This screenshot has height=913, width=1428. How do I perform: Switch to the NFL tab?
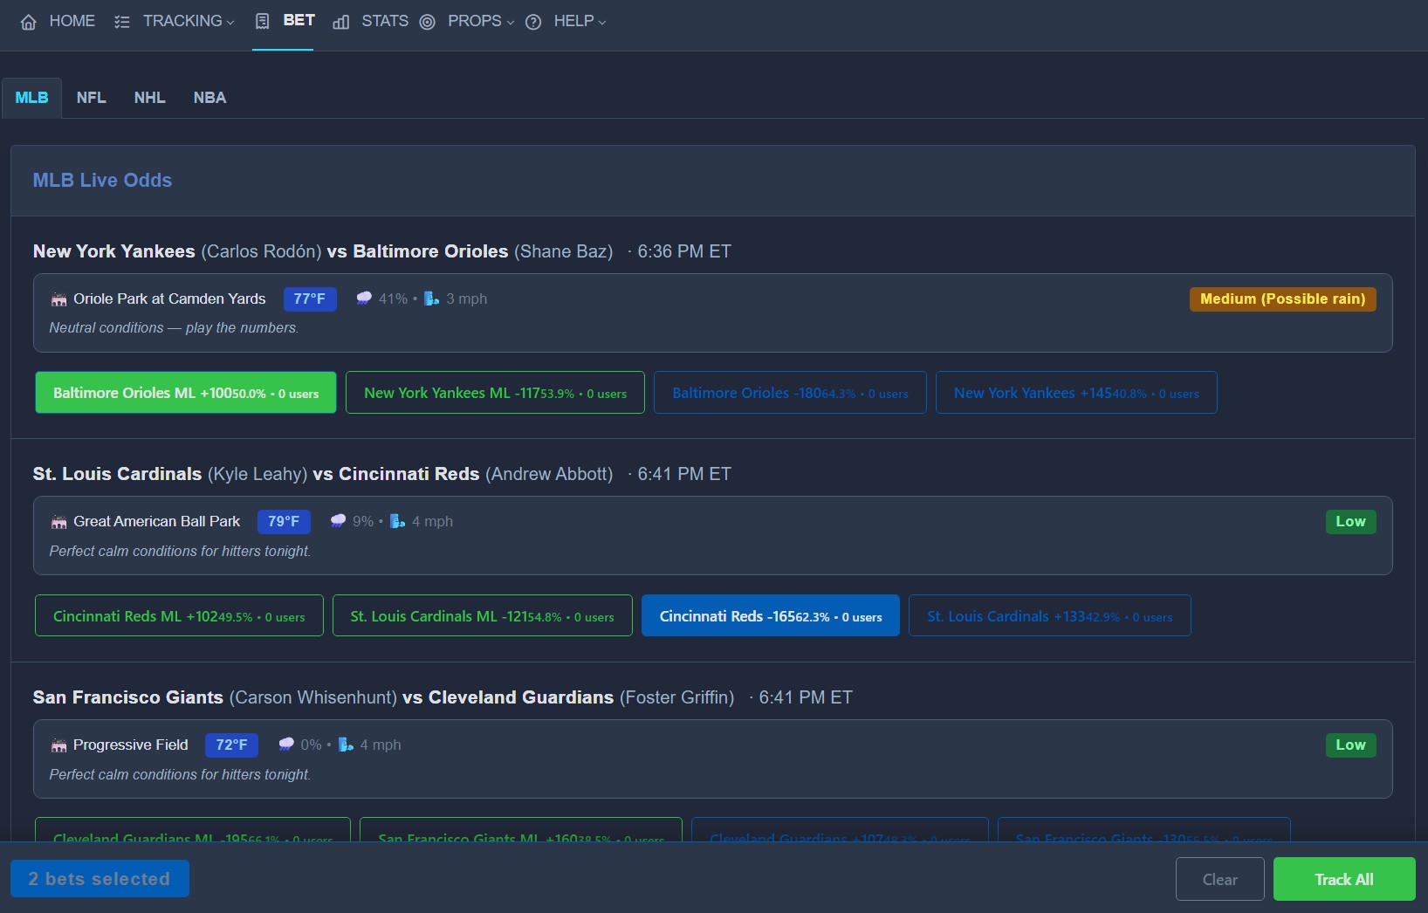tap(92, 98)
